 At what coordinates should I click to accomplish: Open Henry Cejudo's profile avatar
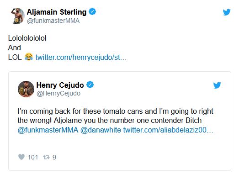point(26,89)
